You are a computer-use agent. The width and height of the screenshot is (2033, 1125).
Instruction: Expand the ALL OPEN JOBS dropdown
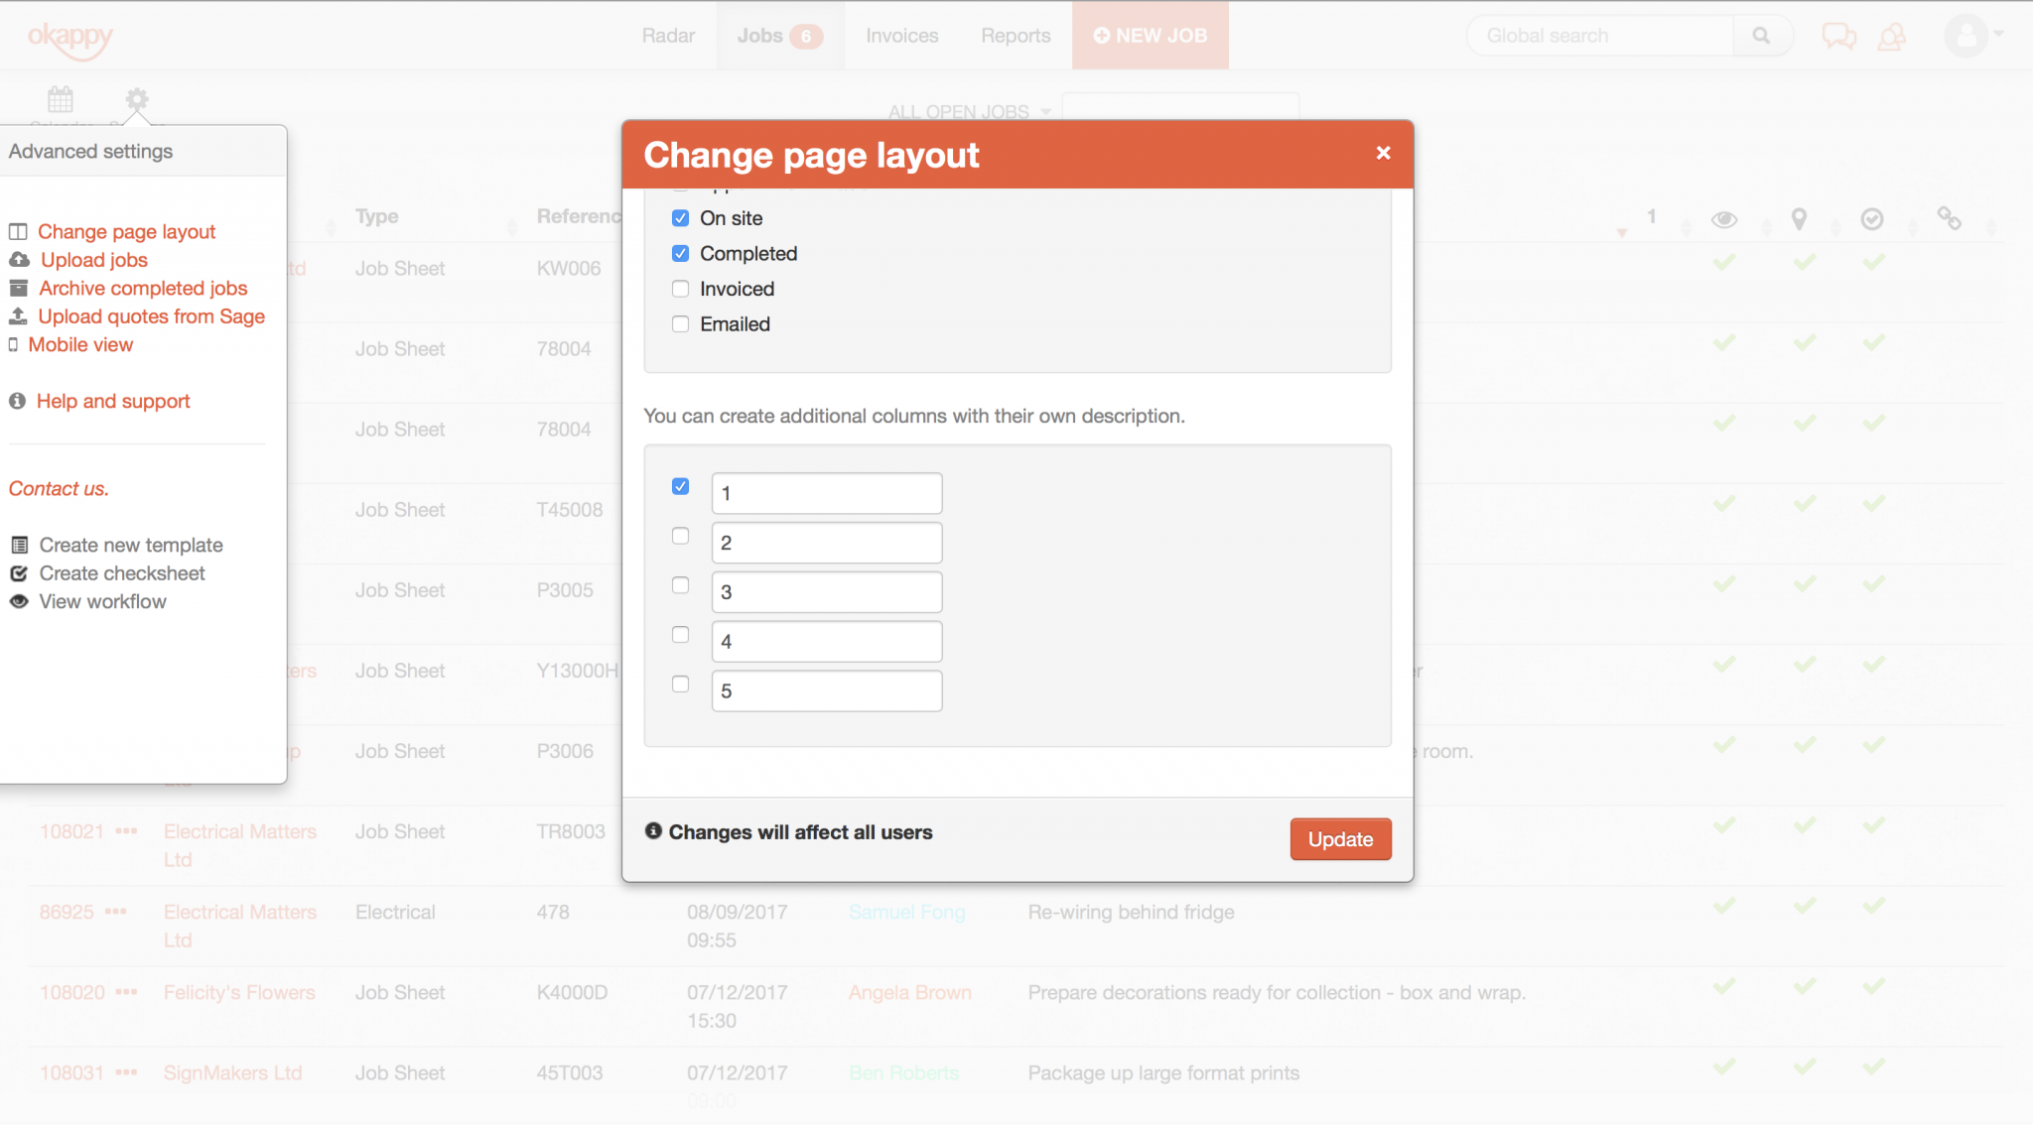pyautogui.click(x=970, y=112)
